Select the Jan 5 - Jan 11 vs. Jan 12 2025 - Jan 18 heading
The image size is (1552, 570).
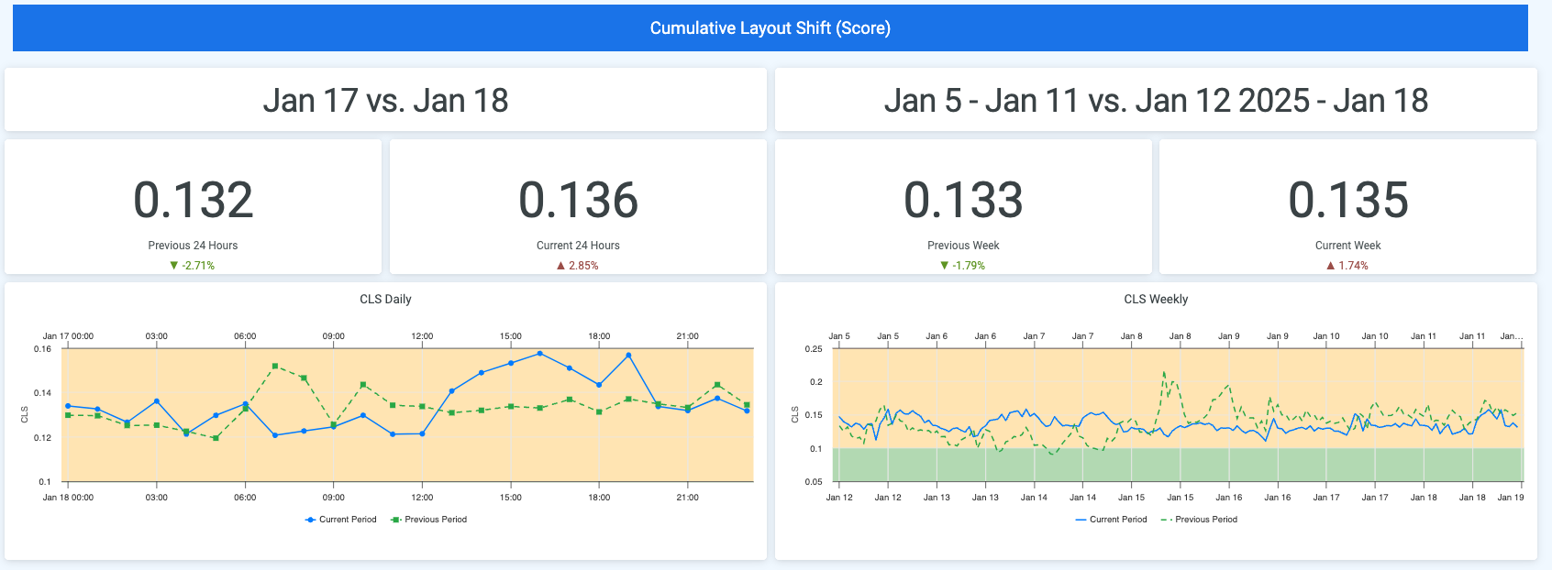(1156, 100)
